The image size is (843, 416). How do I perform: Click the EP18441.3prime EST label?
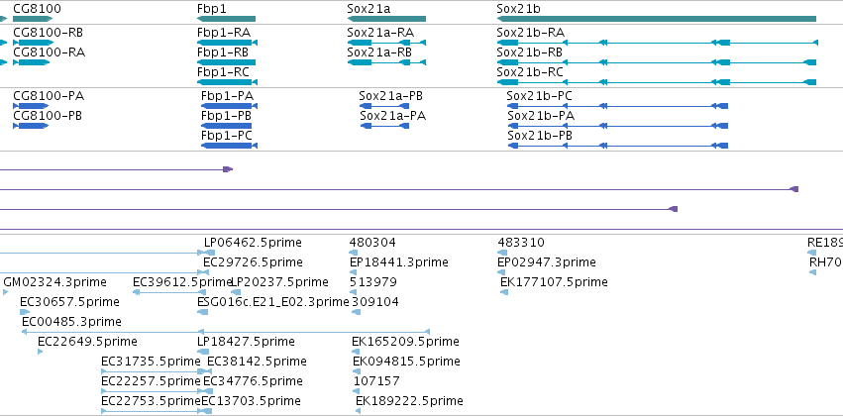(x=398, y=262)
